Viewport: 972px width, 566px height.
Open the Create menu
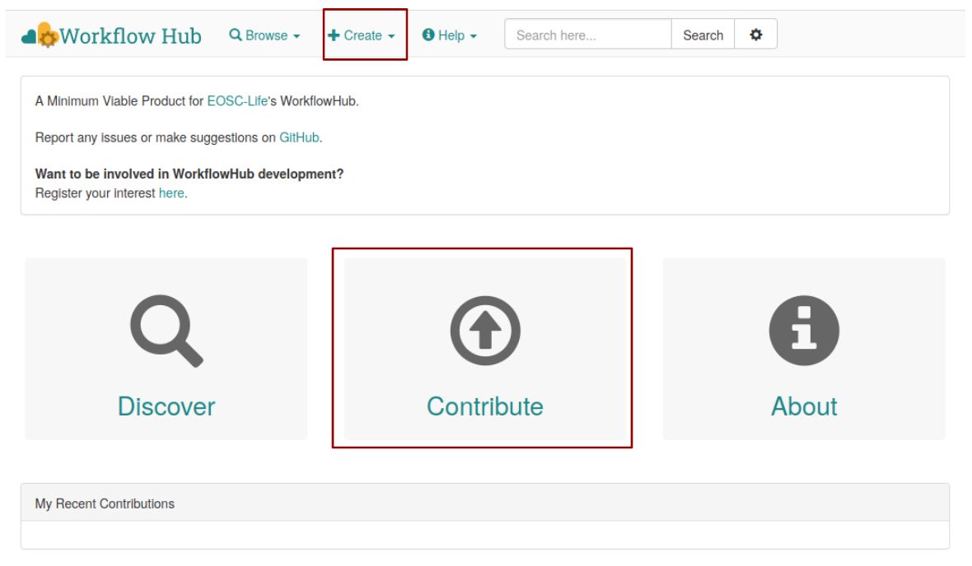362,35
